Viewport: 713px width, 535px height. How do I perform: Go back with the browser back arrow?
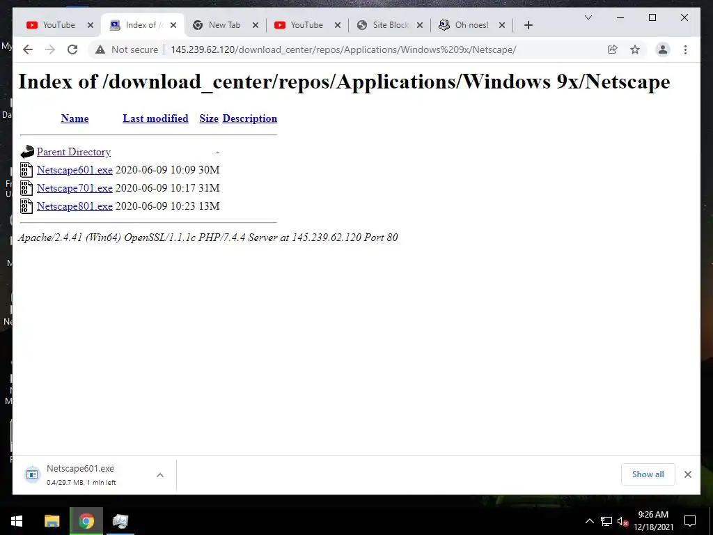point(28,49)
